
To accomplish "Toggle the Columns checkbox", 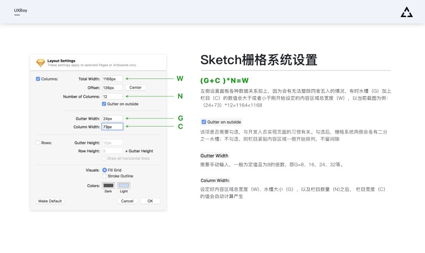I will point(38,79).
